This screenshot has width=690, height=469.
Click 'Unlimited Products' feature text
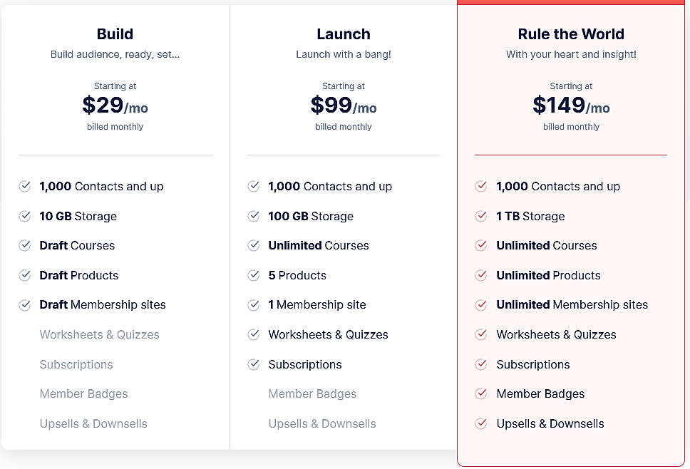[x=548, y=275]
